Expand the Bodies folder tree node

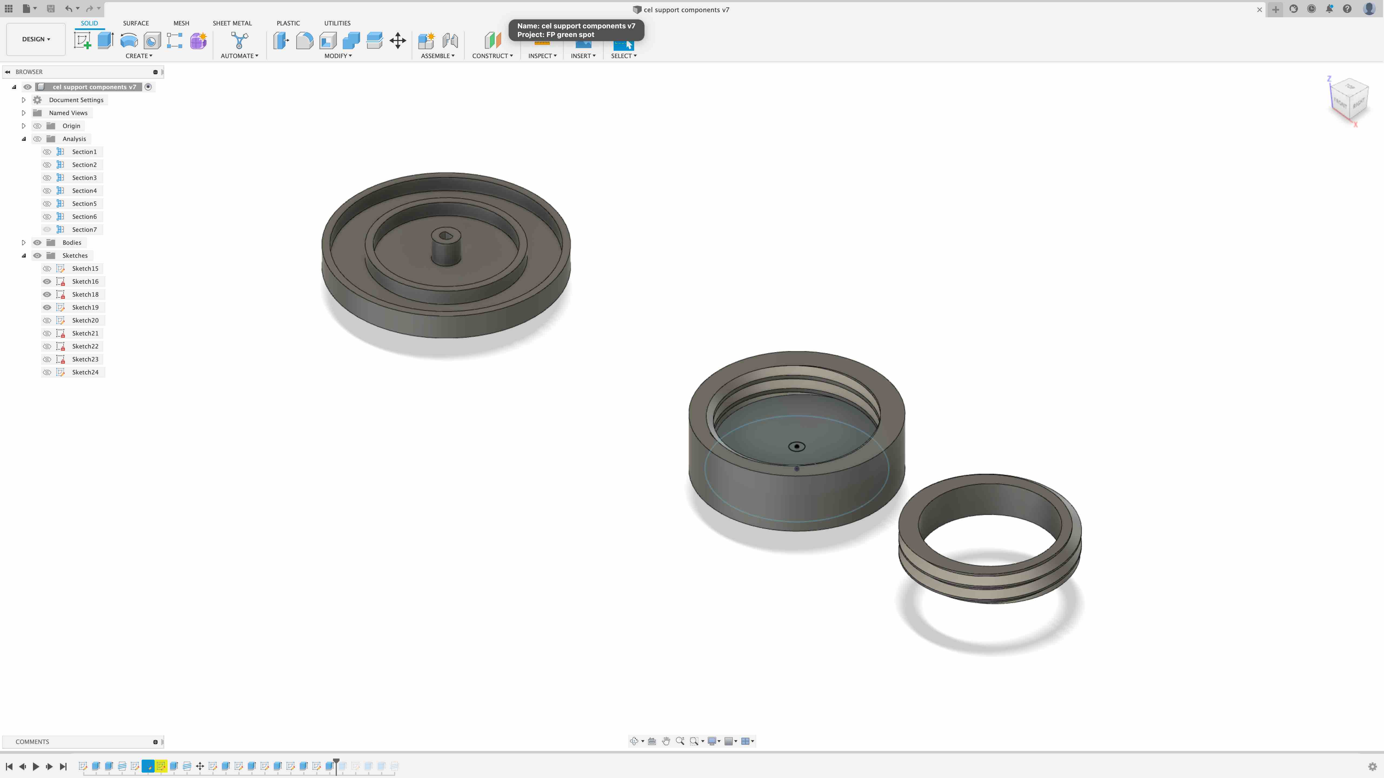point(24,243)
